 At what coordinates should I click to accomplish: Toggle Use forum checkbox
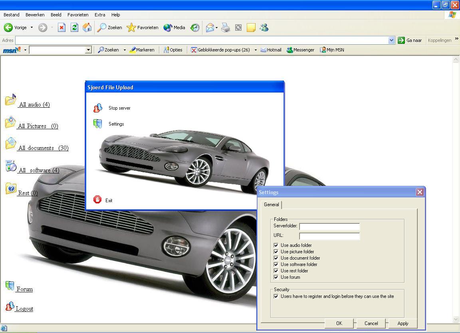tap(276, 277)
